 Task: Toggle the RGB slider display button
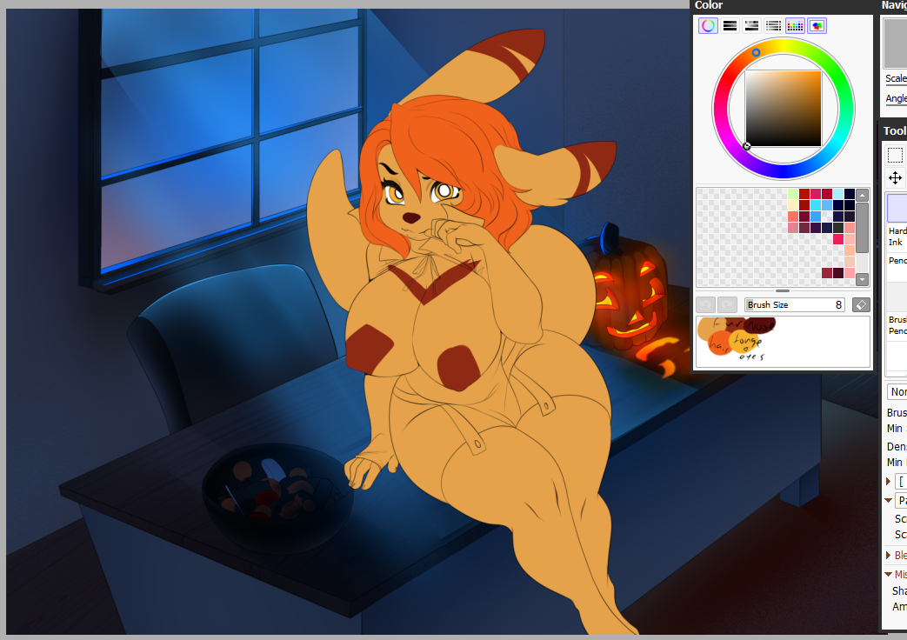tap(730, 25)
